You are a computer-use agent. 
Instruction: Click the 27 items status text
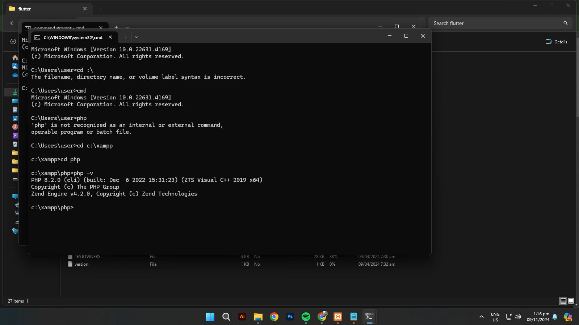click(x=16, y=301)
